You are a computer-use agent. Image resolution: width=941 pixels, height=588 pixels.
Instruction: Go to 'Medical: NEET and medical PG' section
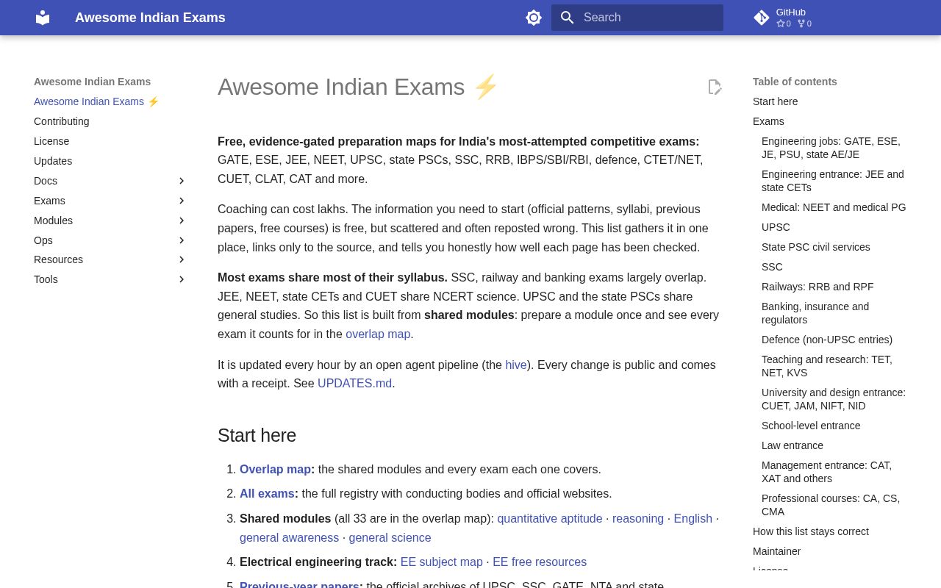[x=834, y=207]
